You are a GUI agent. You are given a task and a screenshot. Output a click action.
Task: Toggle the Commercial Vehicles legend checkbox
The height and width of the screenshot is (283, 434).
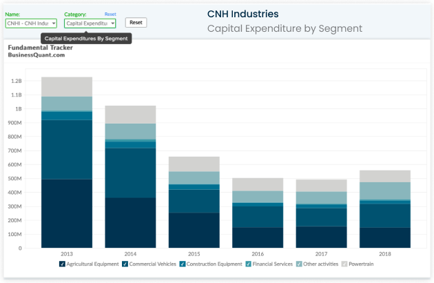click(125, 264)
